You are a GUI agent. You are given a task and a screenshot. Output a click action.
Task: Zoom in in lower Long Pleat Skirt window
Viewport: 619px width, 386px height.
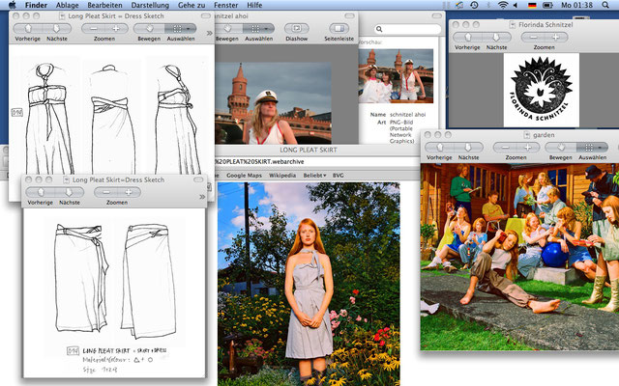coord(129,193)
